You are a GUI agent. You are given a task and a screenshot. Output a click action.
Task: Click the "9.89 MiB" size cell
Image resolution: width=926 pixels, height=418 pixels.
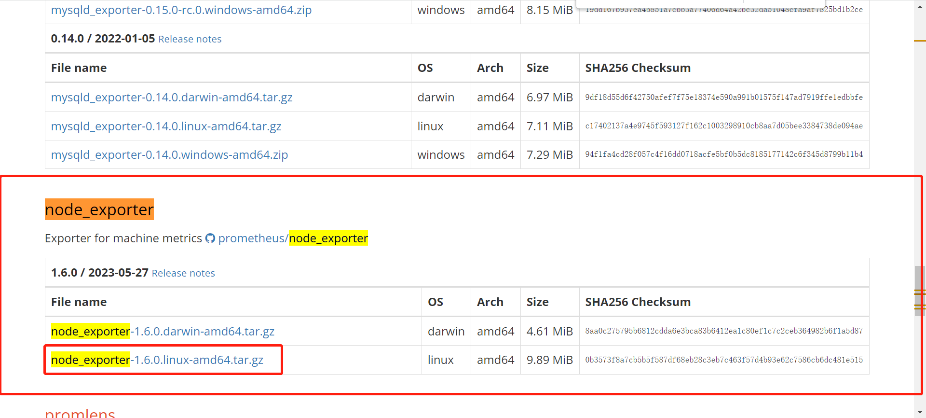pyautogui.click(x=550, y=360)
